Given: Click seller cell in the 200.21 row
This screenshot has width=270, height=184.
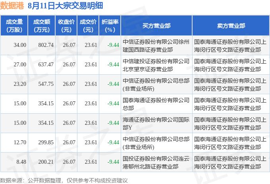Looking at the screenshot, I should 230,163.
